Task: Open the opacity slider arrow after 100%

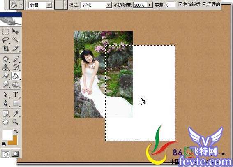Action: pos(150,5)
